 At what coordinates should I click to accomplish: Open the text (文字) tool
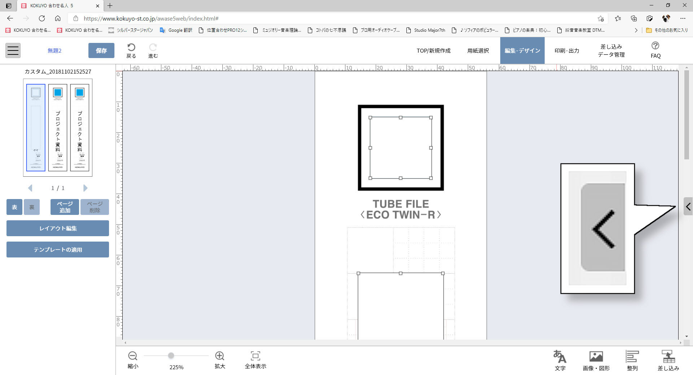(560, 357)
